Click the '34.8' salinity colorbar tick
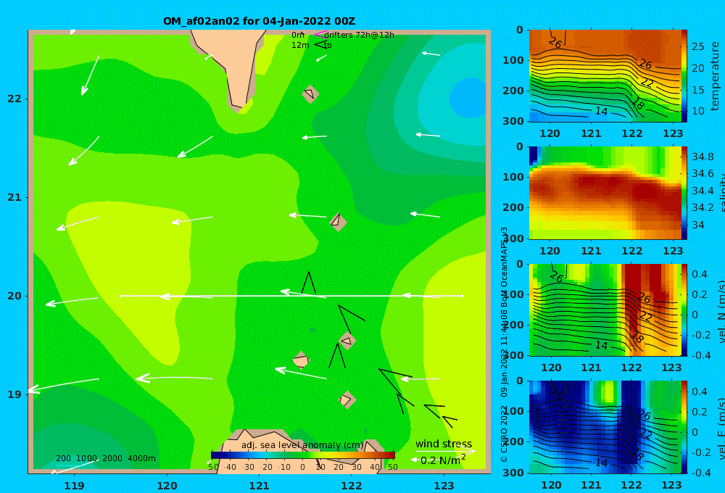The image size is (725, 493). 703,157
